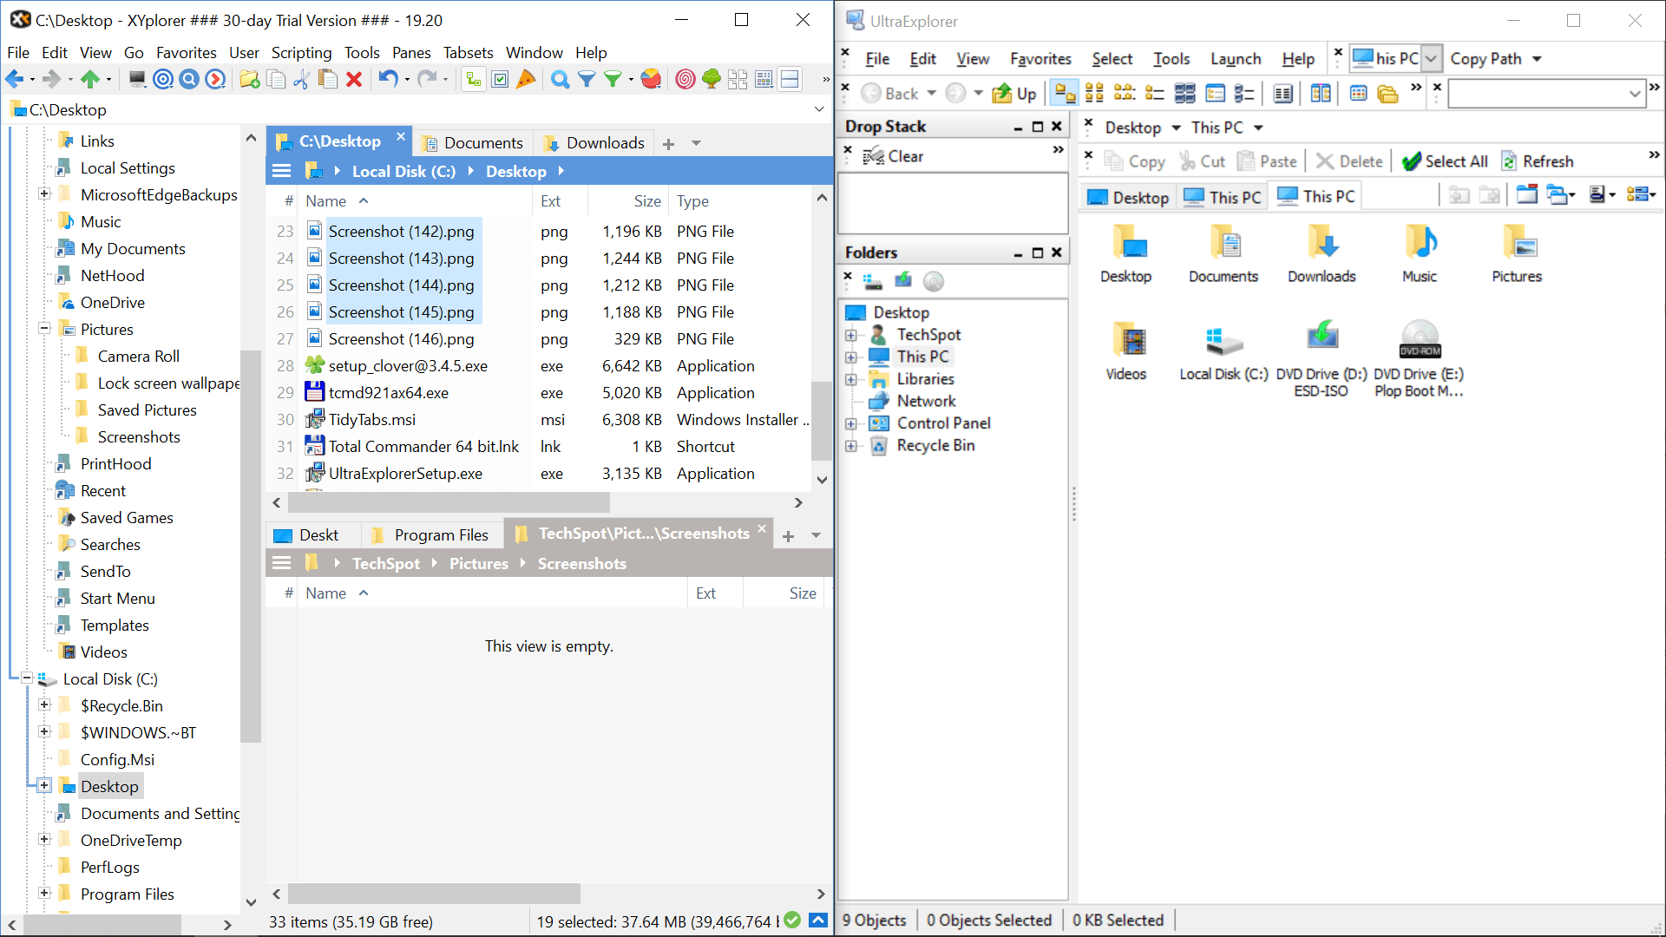Open the Launch menu in UltraExplorer
The height and width of the screenshot is (937, 1666).
[x=1236, y=59]
